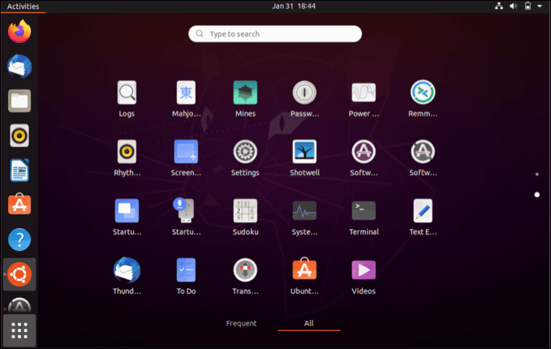Click the volume icon in top bar
Viewport: 551px width, 349px height.
pyautogui.click(x=514, y=6)
